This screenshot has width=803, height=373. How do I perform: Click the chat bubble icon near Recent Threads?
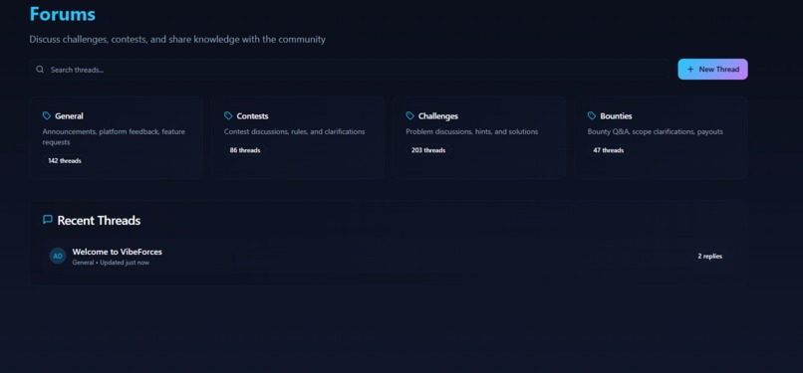tap(48, 220)
